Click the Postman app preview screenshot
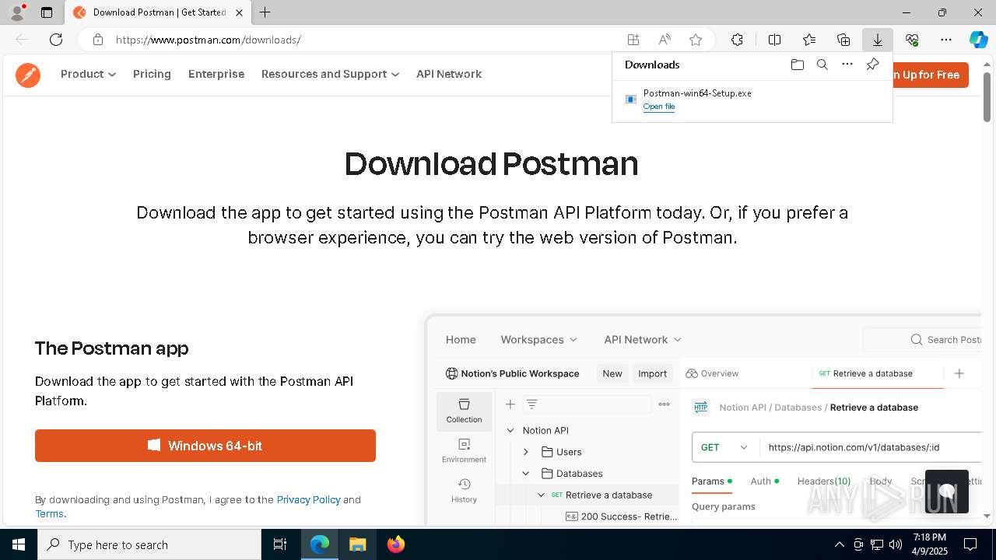This screenshot has height=560, width=996. [x=703, y=419]
